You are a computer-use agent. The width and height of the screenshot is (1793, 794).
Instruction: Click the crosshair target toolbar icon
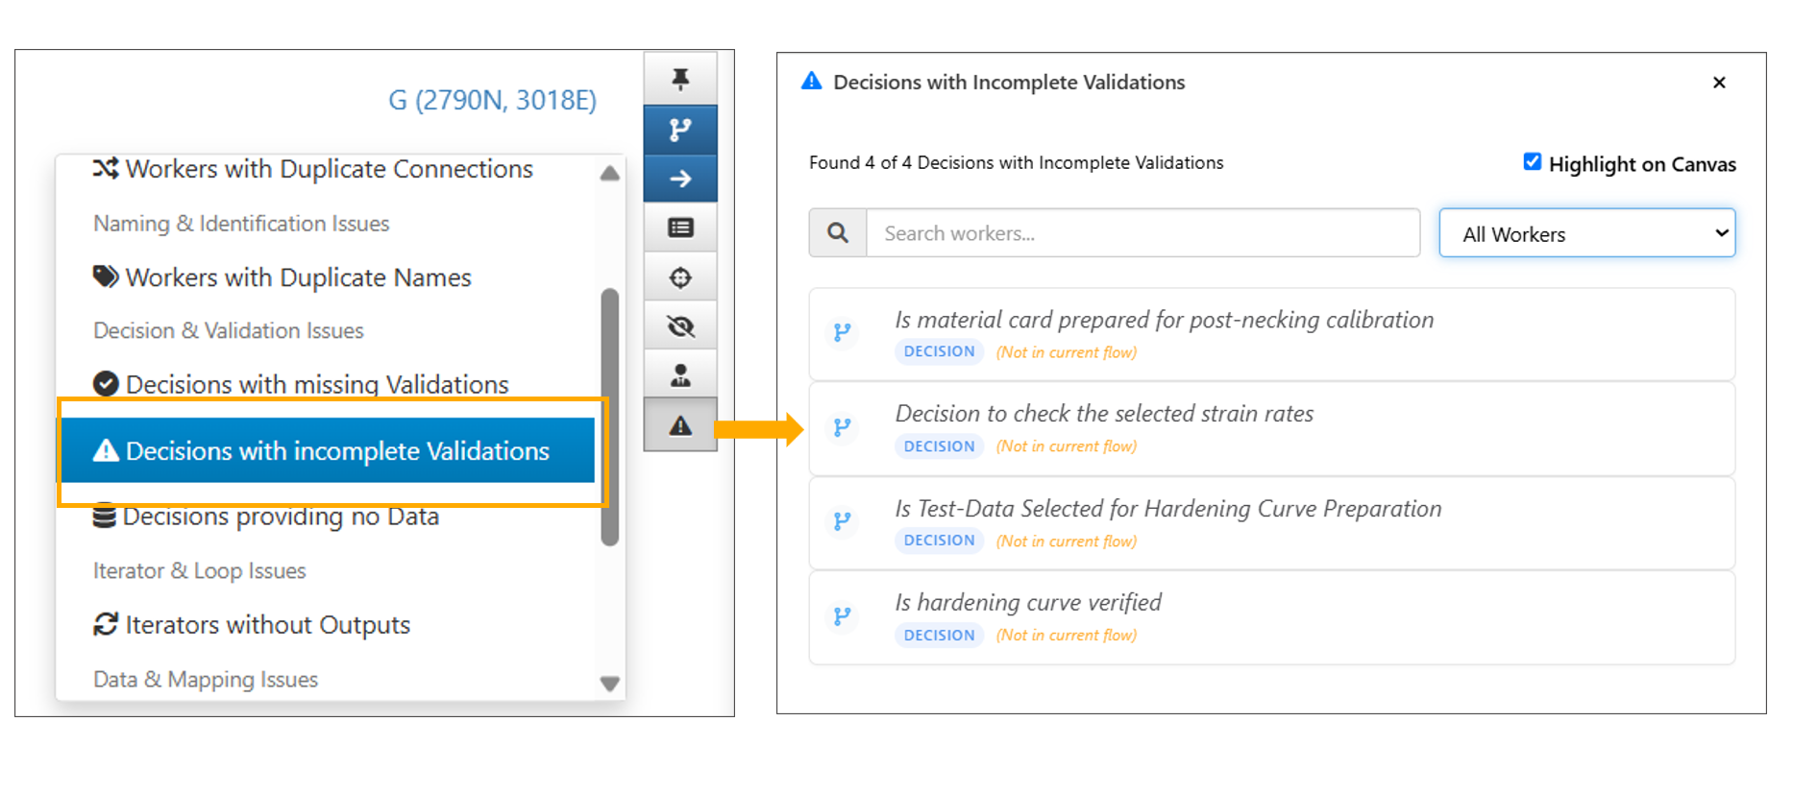(680, 277)
